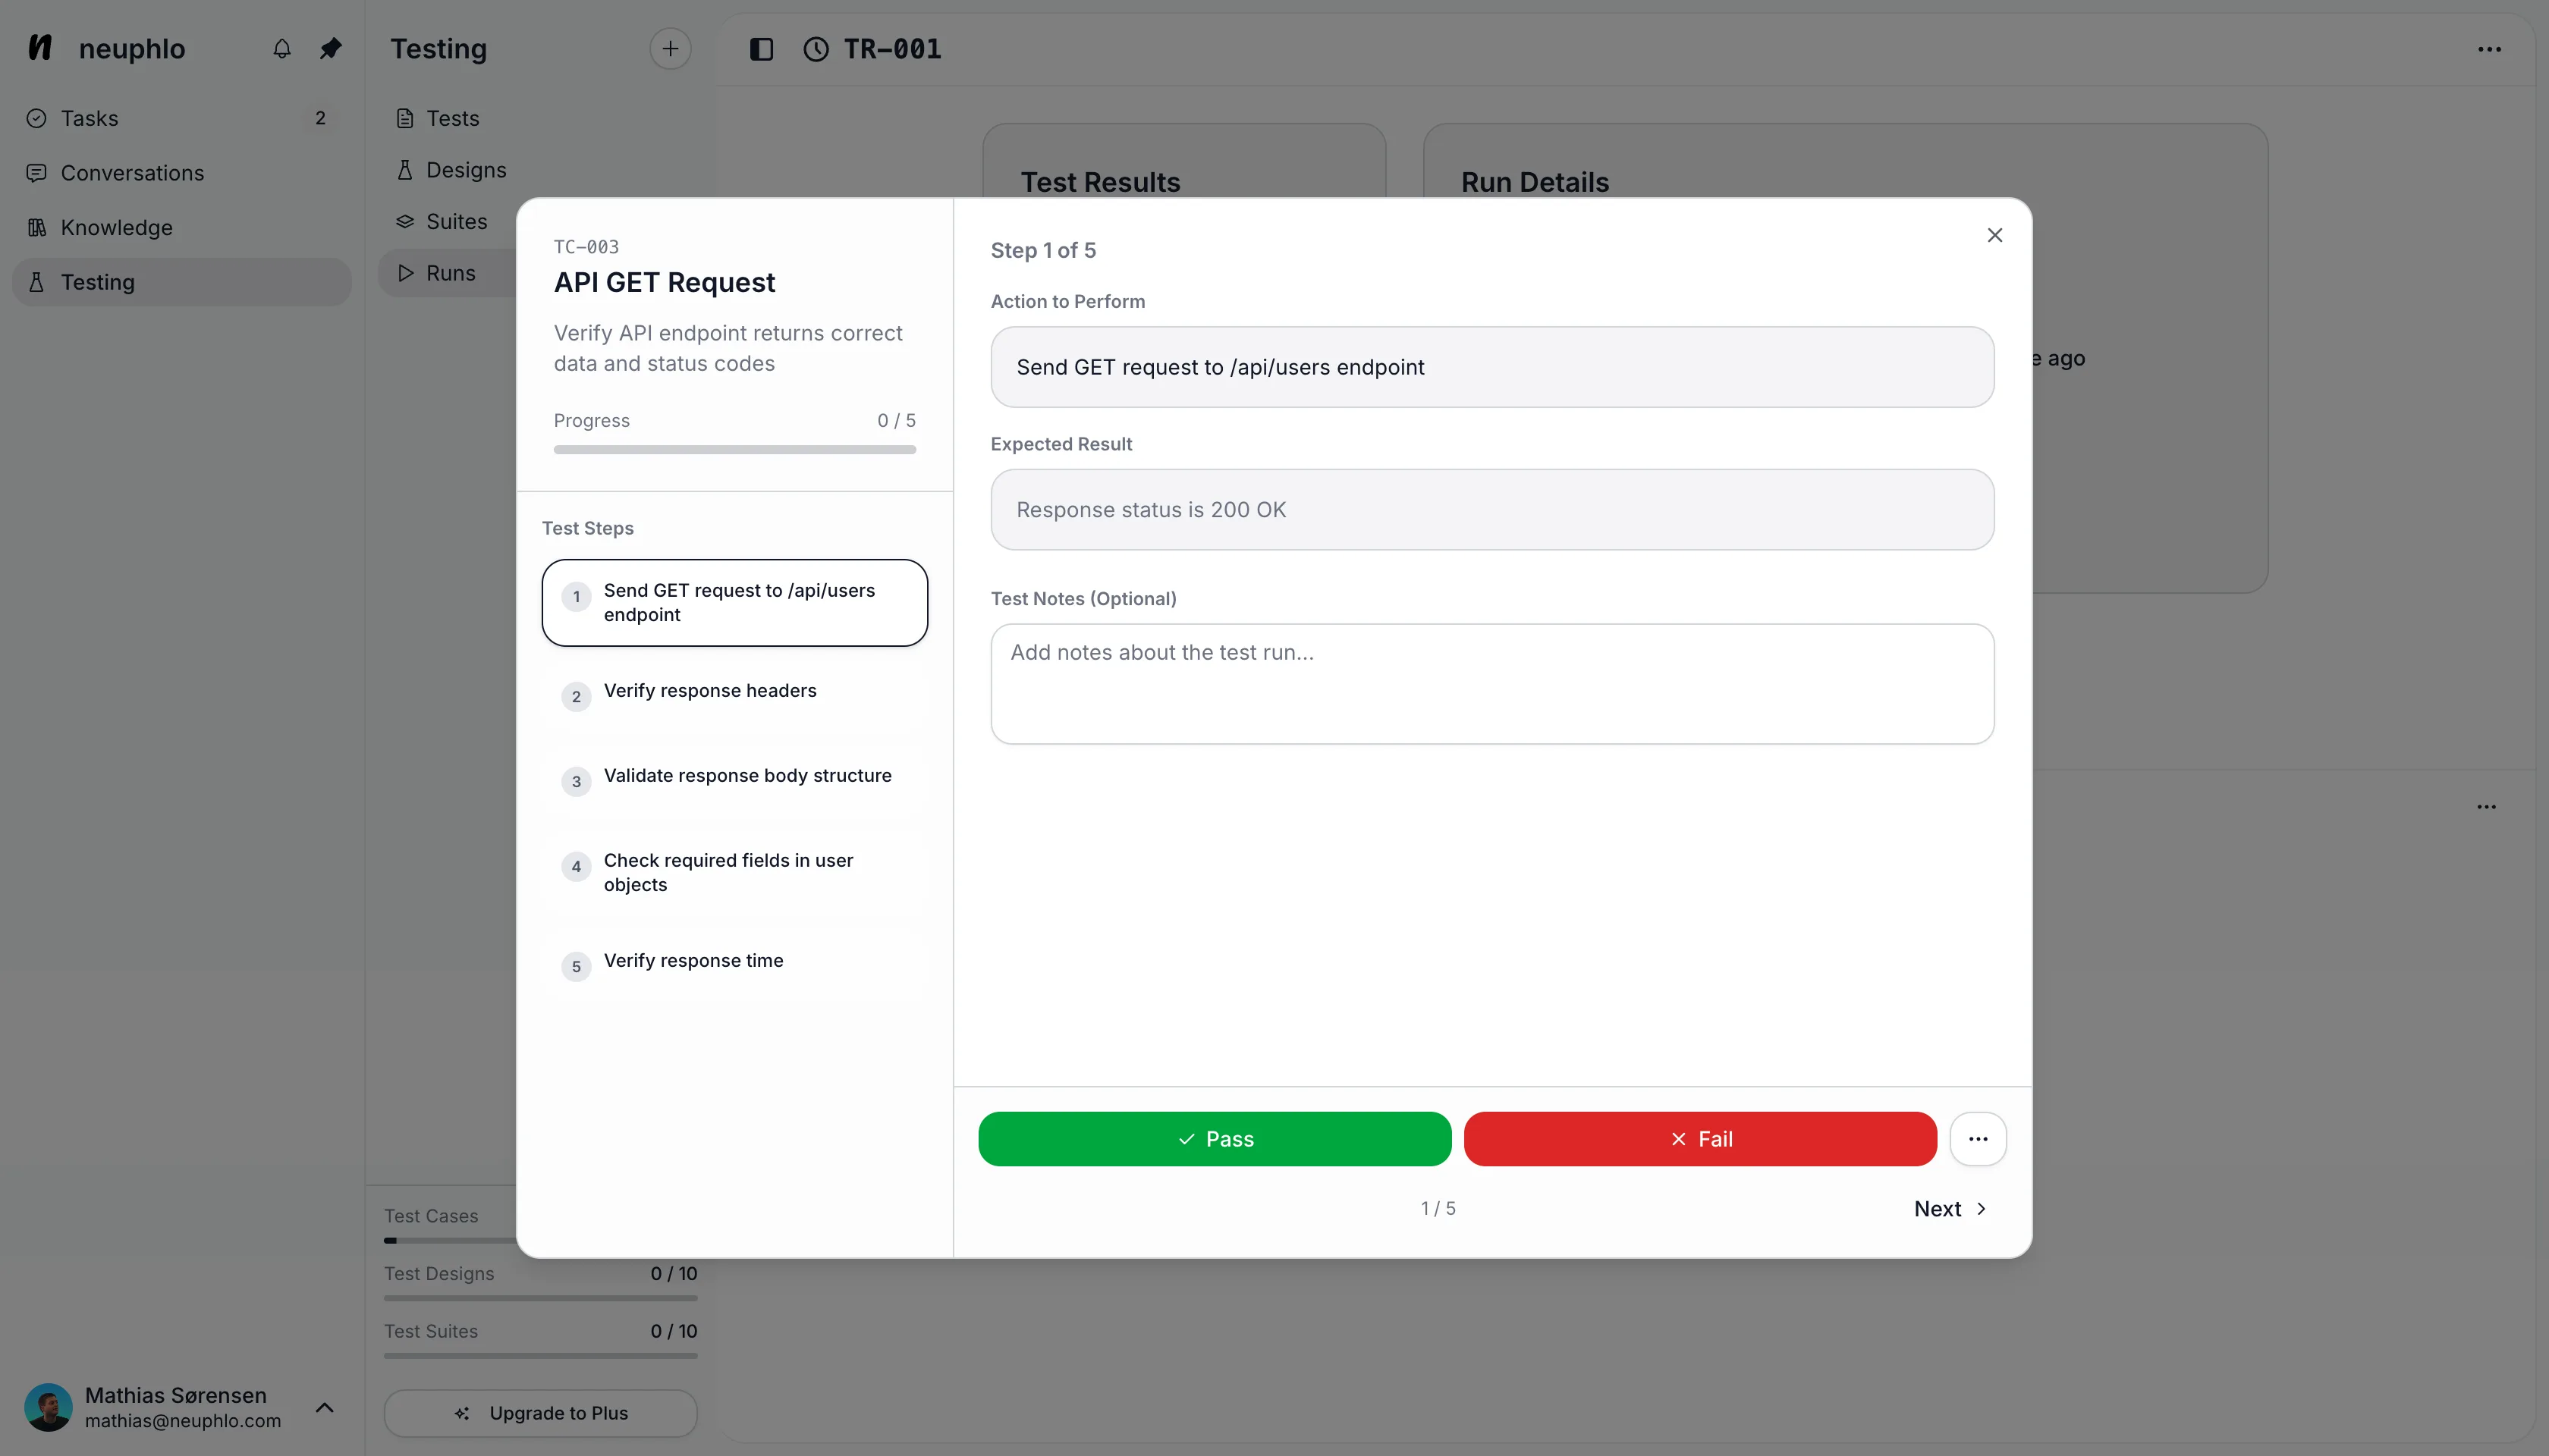Mark the step as Pass
The image size is (2549, 1456).
coord(1214,1139)
